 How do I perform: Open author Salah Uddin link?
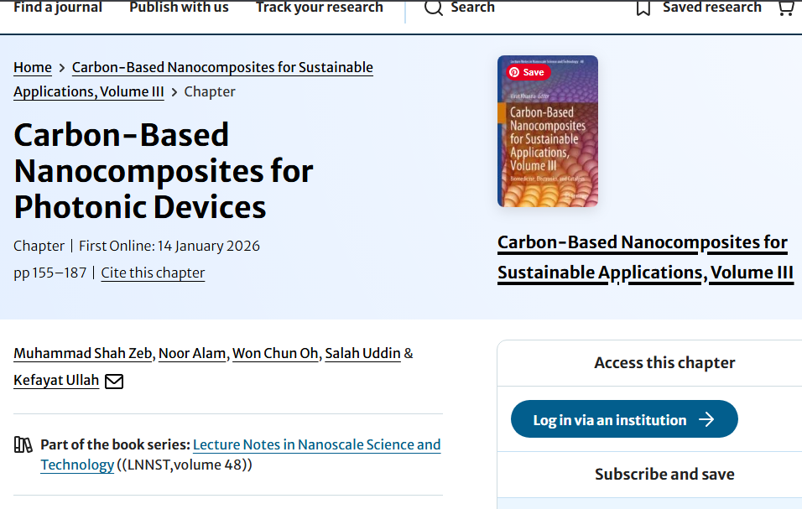362,353
